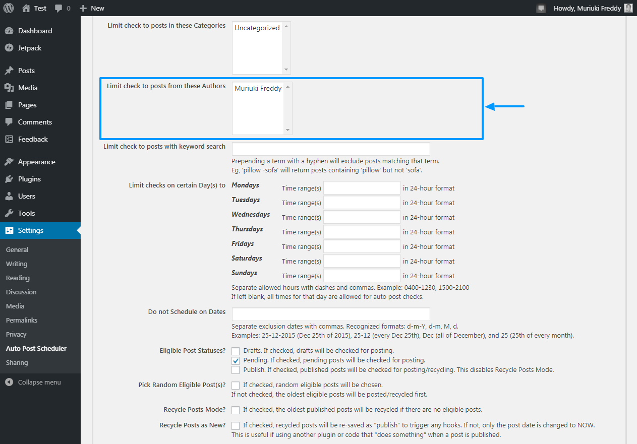Click the Feedback form icon
The width and height of the screenshot is (637, 444).
tap(9, 139)
